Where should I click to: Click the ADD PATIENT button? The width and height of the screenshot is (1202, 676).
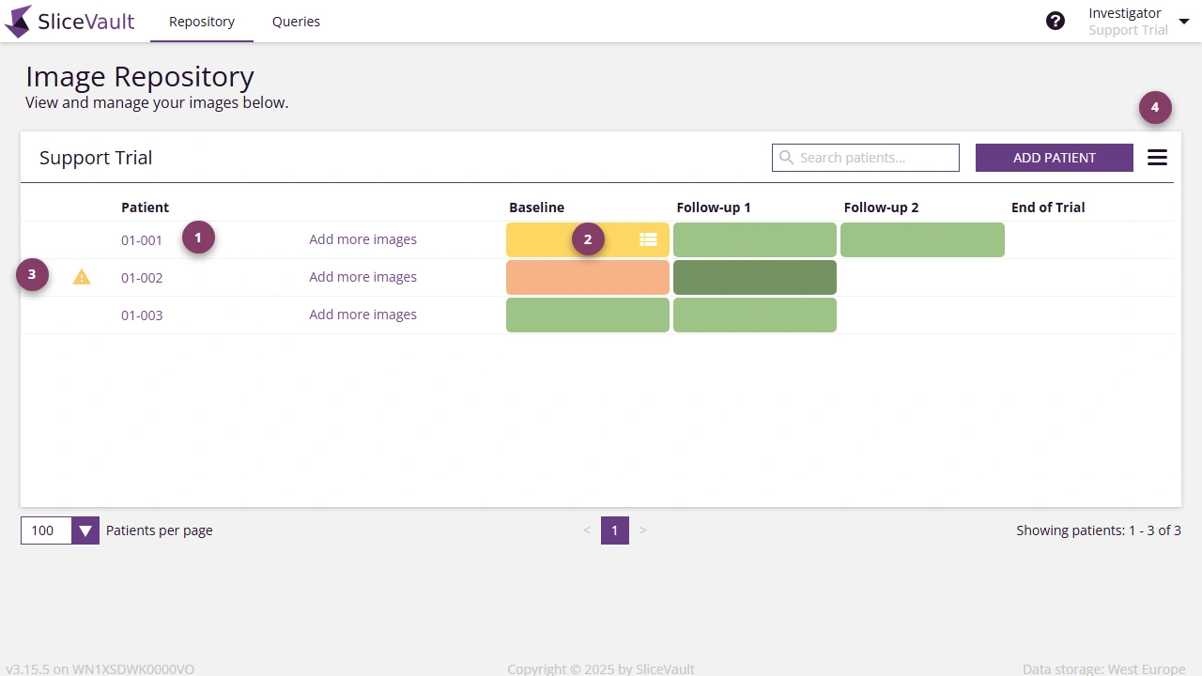click(x=1054, y=157)
